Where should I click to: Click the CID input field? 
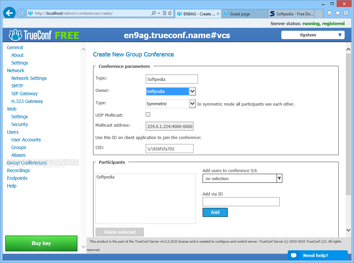pos(169,148)
